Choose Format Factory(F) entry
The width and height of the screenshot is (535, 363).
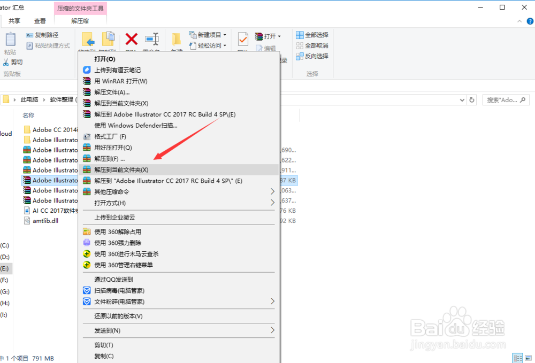179,136
